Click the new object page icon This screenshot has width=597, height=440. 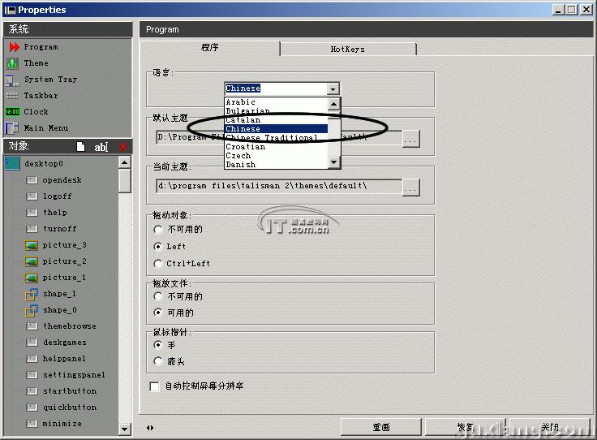click(80, 147)
